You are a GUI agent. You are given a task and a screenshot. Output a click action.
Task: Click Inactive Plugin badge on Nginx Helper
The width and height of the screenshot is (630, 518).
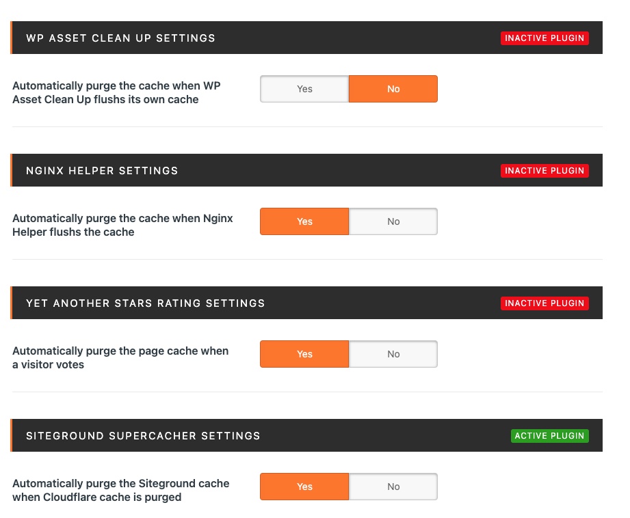544,171
